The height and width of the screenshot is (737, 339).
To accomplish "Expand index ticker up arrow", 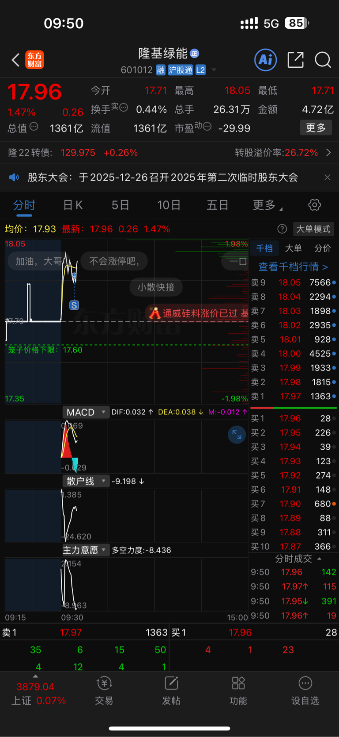I will (35, 676).
